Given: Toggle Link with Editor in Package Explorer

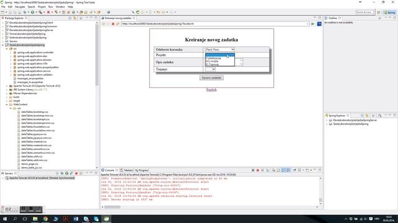Looking at the screenshot, I should pos(75,18).
